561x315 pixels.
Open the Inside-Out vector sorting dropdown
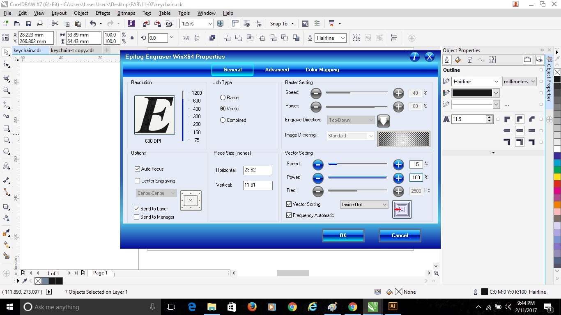click(364, 204)
